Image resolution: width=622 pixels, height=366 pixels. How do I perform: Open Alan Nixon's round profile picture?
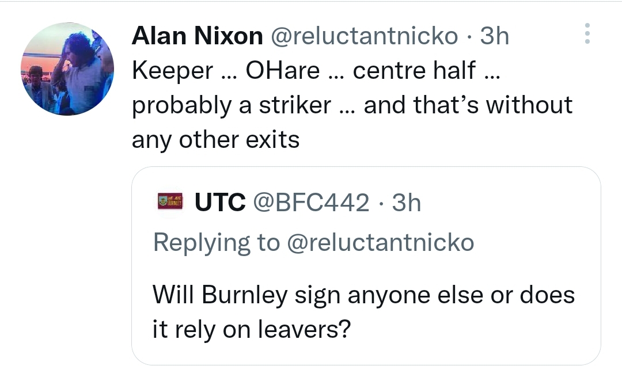pyautogui.click(x=67, y=69)
